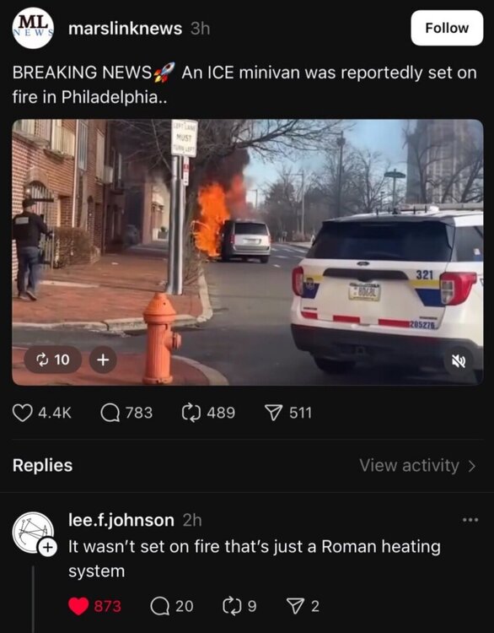494x633 pixels.
Task: Unlike lee.f.johnson's reply heart
Action: tap(78, 606)
